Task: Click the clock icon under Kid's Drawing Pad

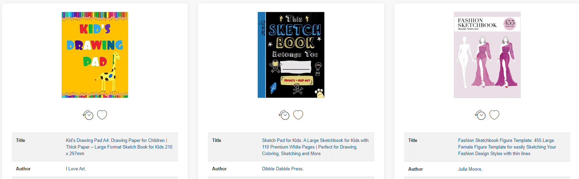Action: 88,115
